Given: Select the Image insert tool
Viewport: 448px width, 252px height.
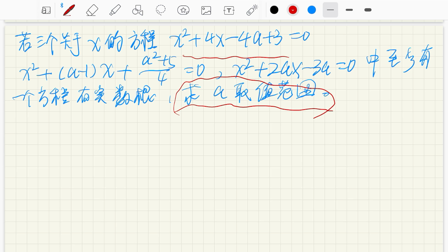Looking at the screenshot, I should point(206,10).
